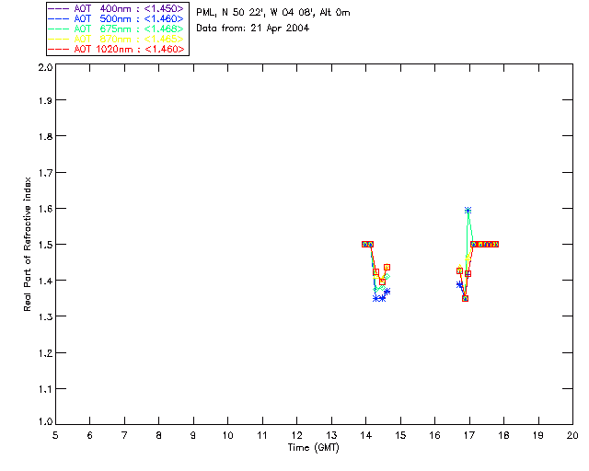Click the y-axis tick label 1.7

(45, 173)
